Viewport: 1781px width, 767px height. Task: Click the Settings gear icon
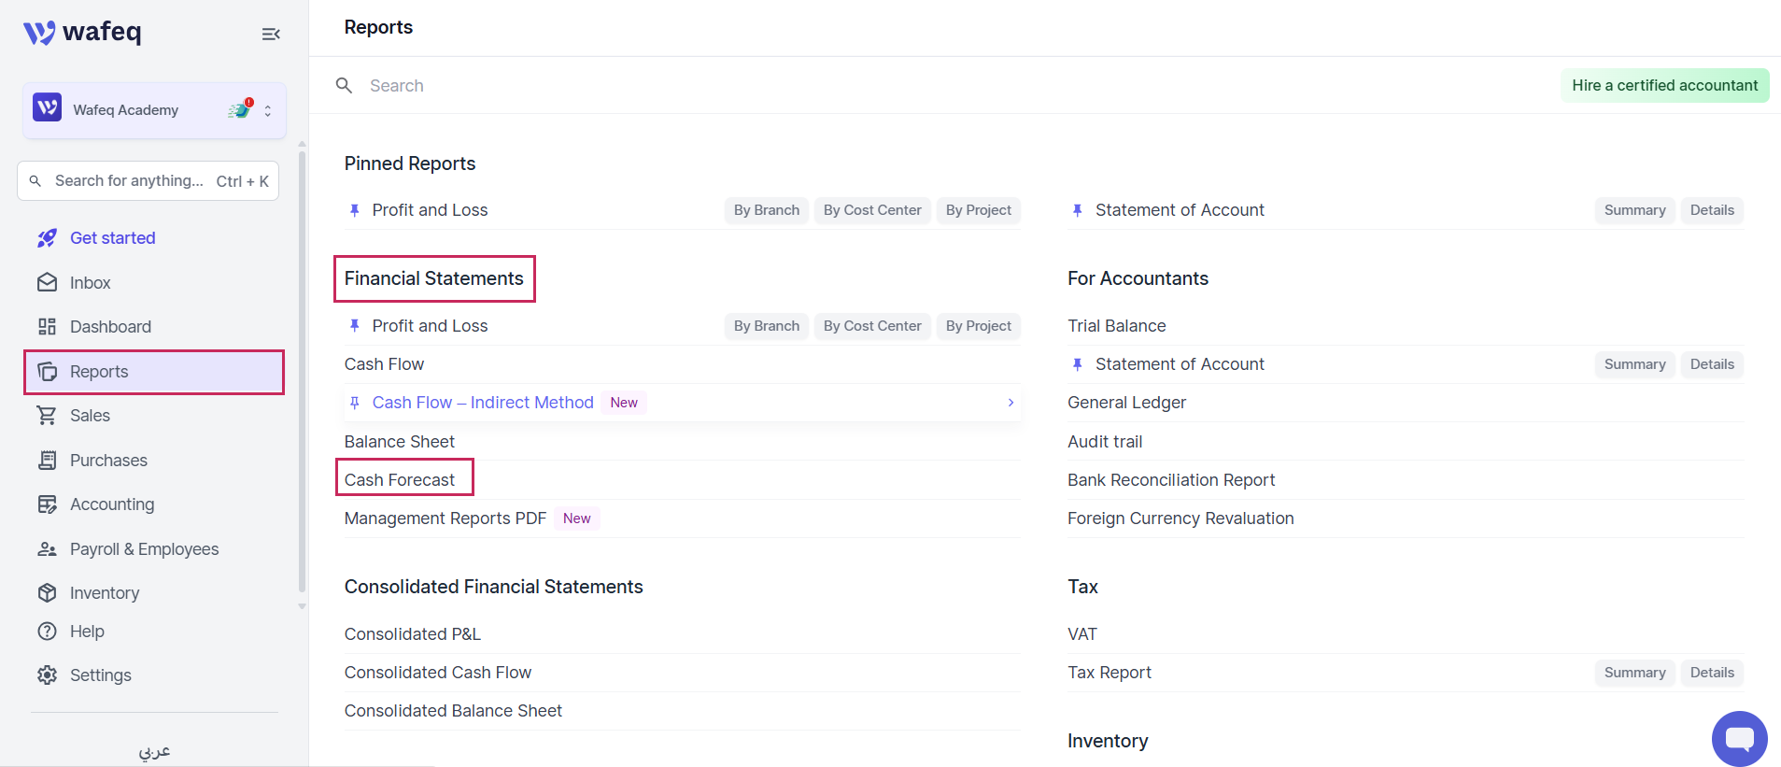point(47,675)
